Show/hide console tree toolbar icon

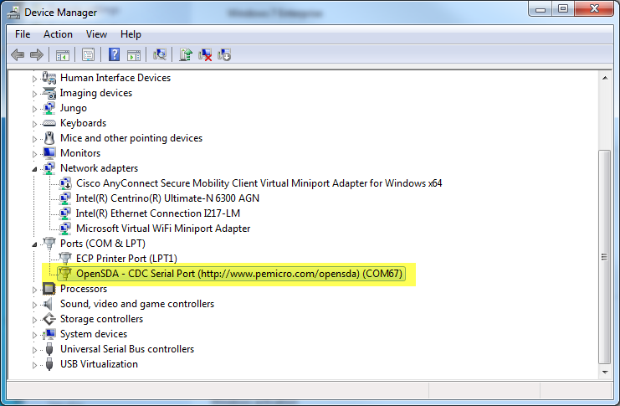pyautogui.click(x=63, y=55)
